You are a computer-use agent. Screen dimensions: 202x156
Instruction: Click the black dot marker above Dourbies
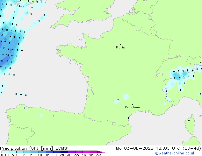point(132,104)
